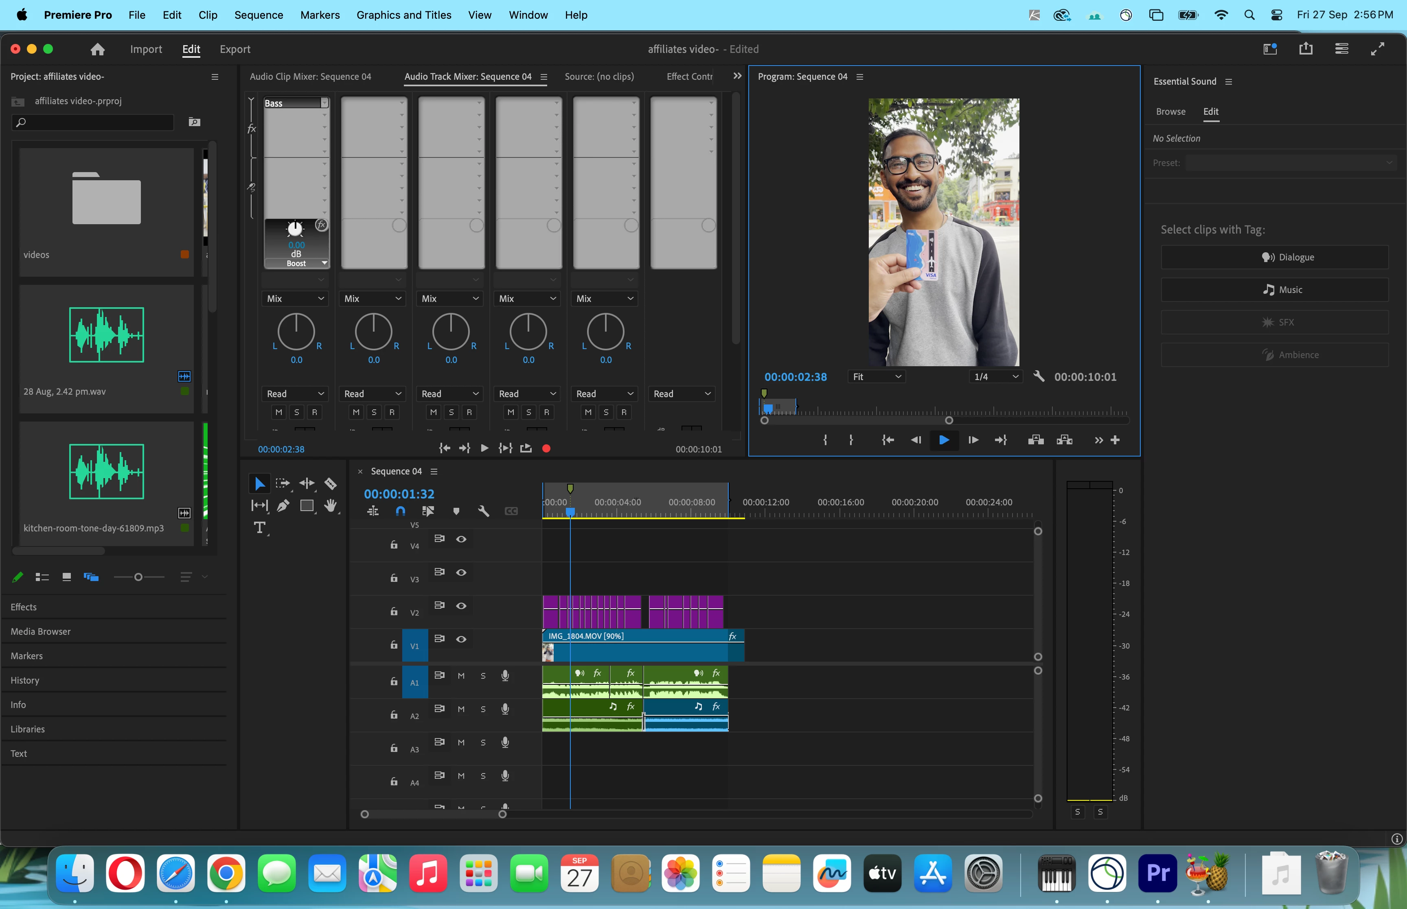Open the Fit zoom level dropdown
Viewport: 1407px width, 909px height.
877,377
